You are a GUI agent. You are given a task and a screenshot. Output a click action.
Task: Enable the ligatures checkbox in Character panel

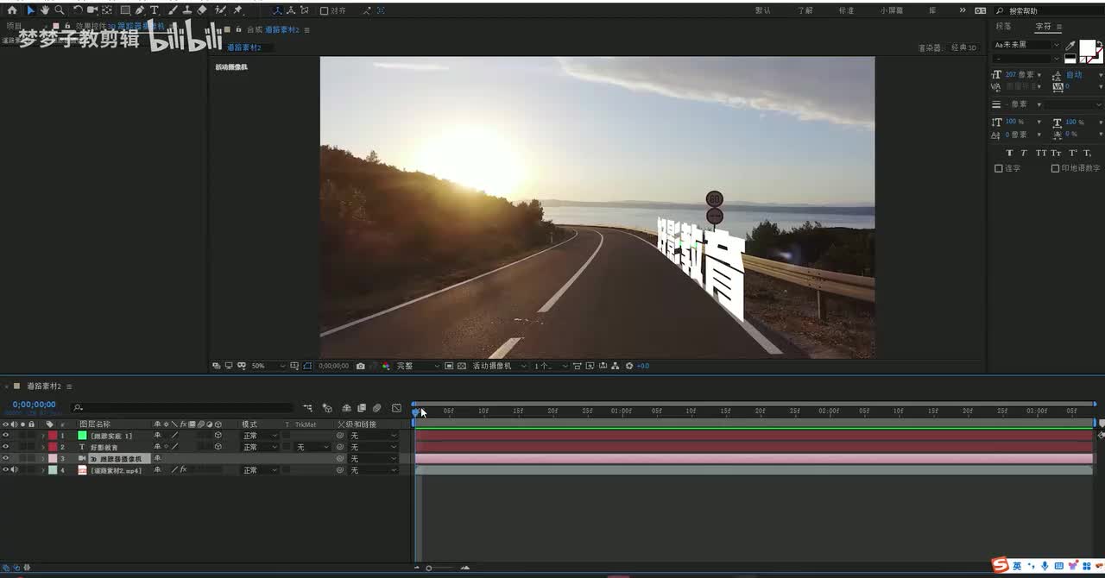999,168
